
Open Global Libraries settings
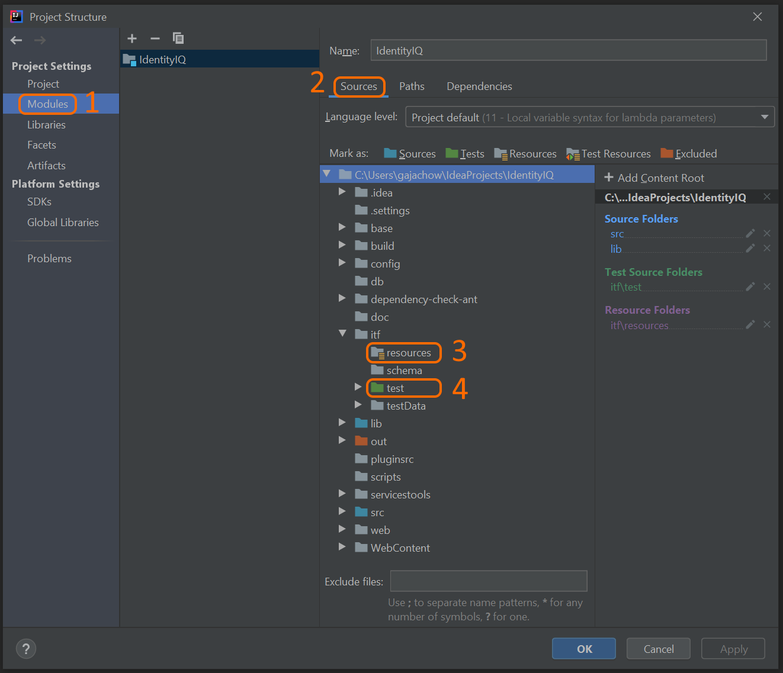pos(63,223)
